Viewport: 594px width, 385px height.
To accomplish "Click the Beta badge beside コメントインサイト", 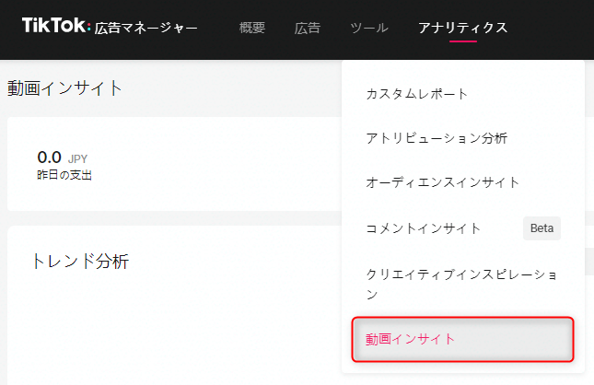I will point(542,228).
